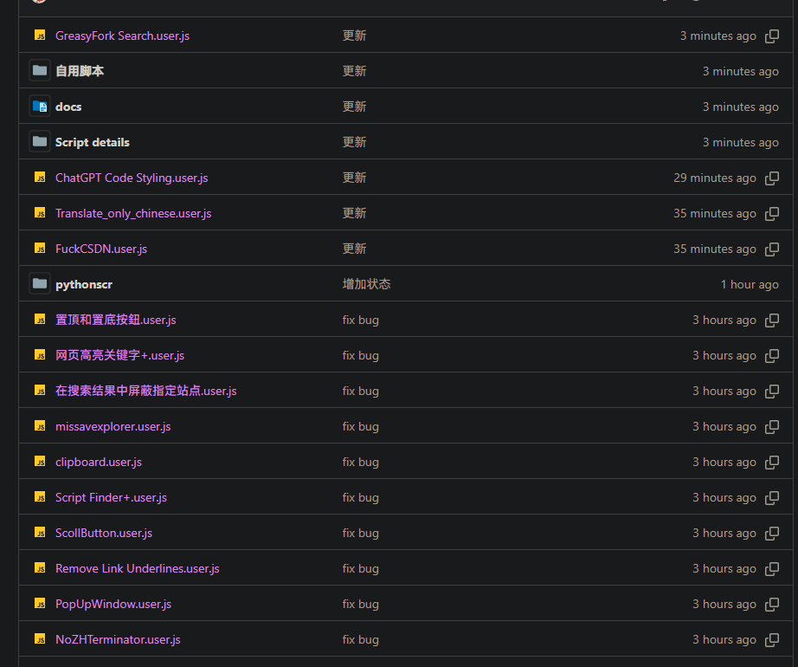Open the pythonscr folder
This screenshot has height=667, width=798.
84,285
